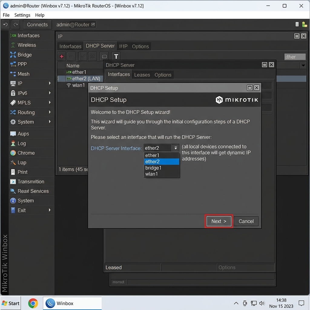The height and width of the screenshot is (310, 310).
Task: Click the checkmark enable toolbar button
Action: point(83,57)
